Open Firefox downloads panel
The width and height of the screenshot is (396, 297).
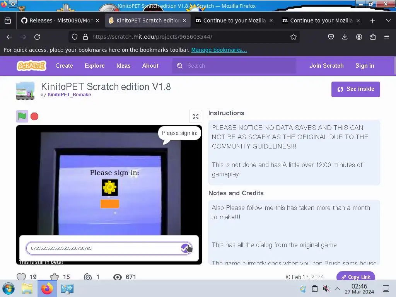345,37
